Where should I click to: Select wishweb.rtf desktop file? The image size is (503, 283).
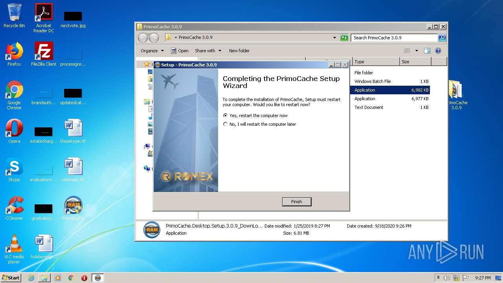(x=73, y=170)
